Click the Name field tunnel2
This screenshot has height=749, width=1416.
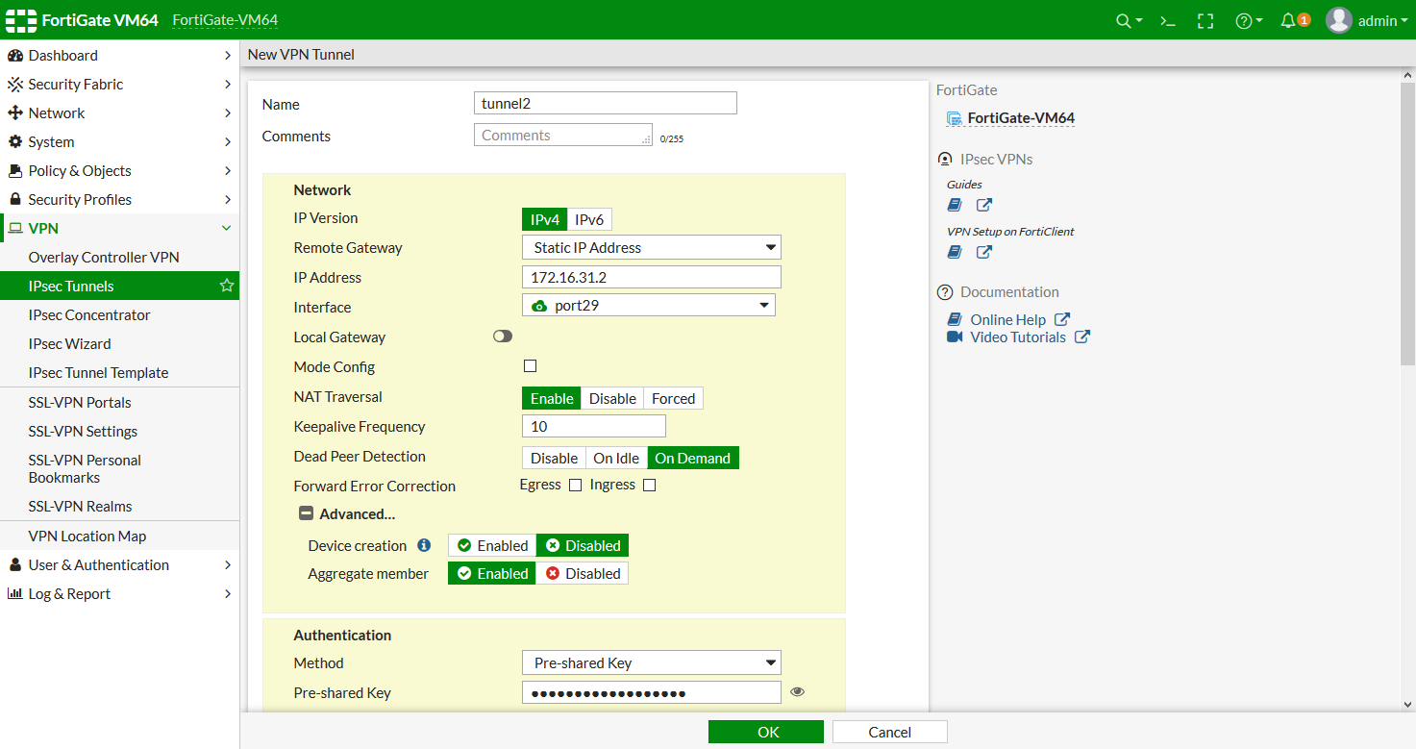click(x=606, y=103)
